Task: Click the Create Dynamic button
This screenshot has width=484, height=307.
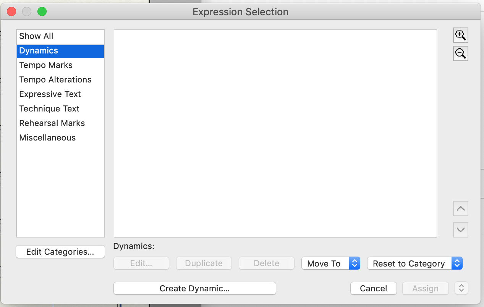Action: click(194, 288)
